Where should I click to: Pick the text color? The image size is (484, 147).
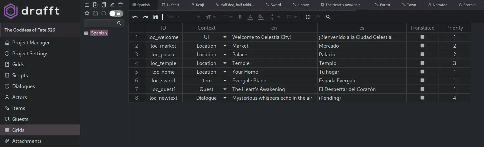click(250, 17)
